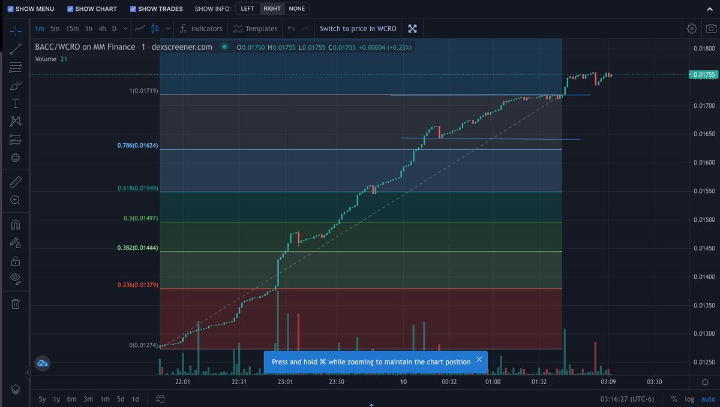Uncheck the SHOW CHART checkbox
This screenshot has height=407, width=720.
tap(70, 9)
